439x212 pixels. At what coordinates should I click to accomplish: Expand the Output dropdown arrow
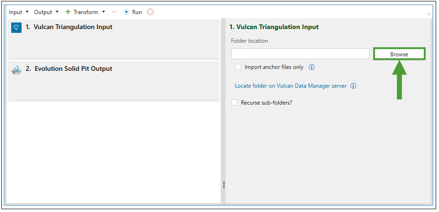57,12
